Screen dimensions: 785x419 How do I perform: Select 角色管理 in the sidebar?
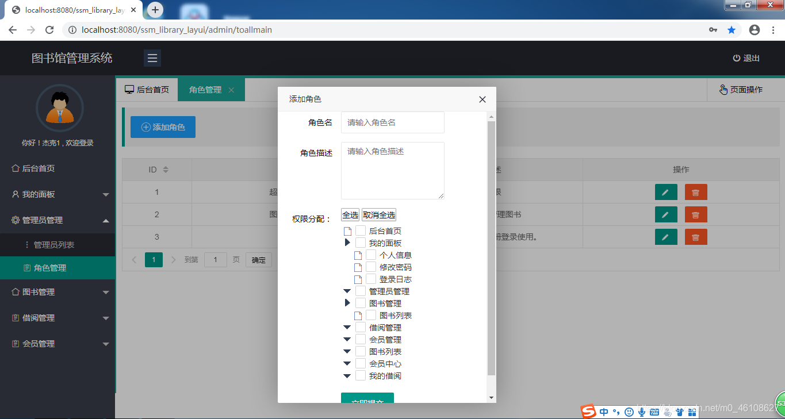pyautogui.click(x=58, y=268)
